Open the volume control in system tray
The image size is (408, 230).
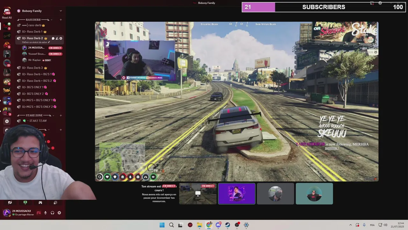[x=385, y=225]
